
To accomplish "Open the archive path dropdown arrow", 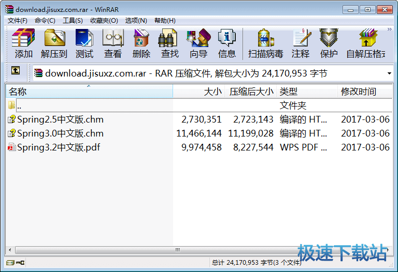I will [389, 73].
